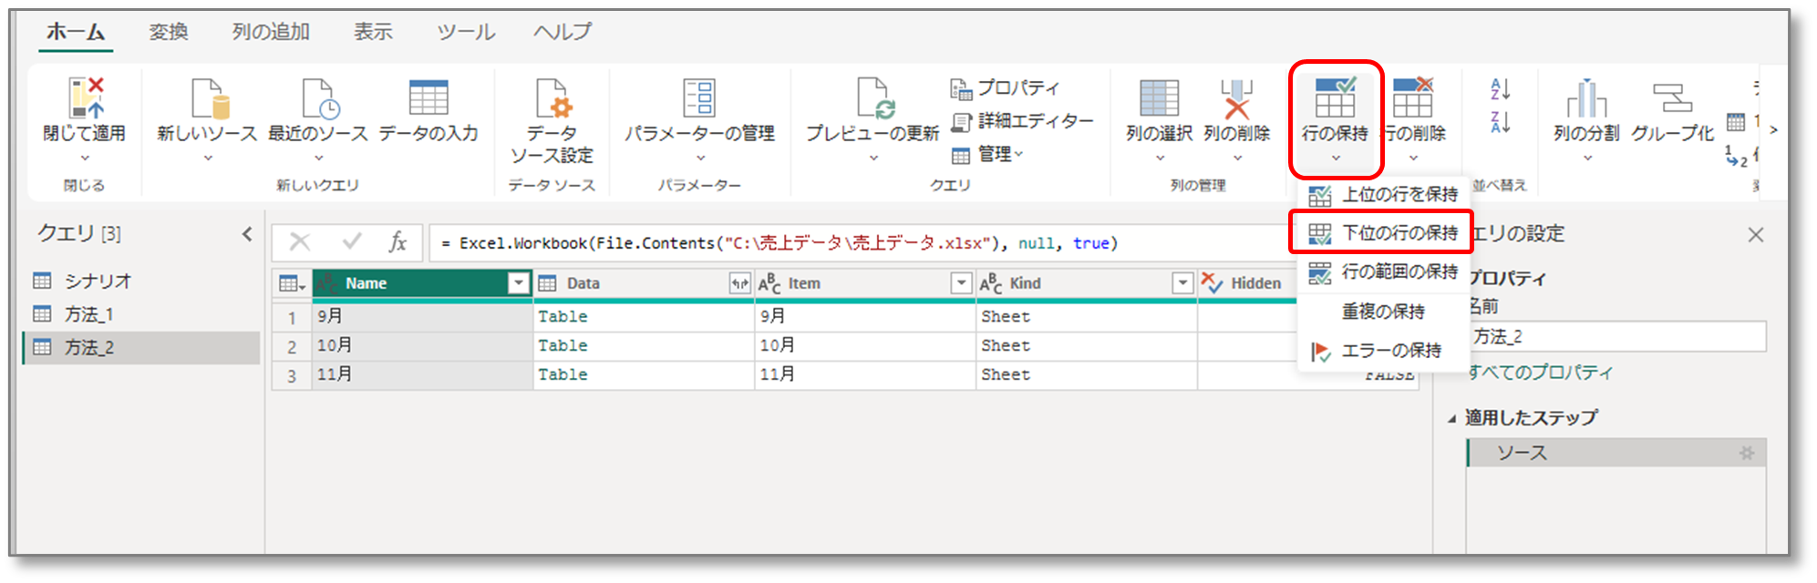
Task: Open the Item column filter dropdown
Action: [x=961, y=283]
